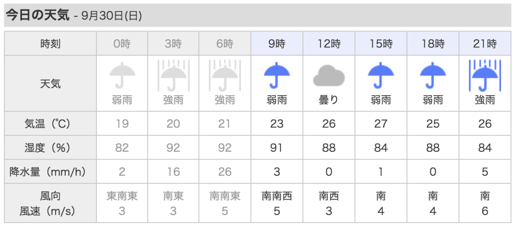Click the 南南西 wind direction at 9時
The width and height of the screenshot is (517, 225).
(277, 196)
